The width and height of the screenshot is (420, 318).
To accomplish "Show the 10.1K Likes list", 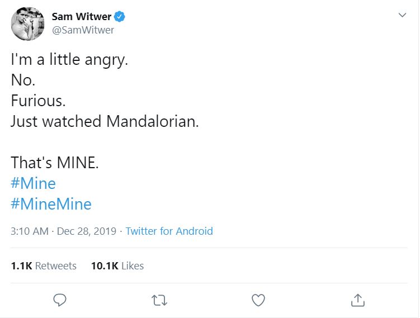I will click(117, 266).
